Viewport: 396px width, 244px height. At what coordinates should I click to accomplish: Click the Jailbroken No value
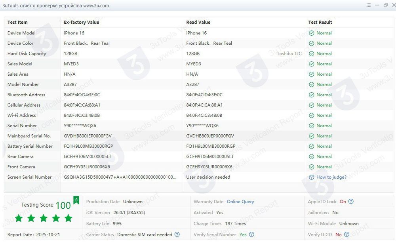point(335,213)
